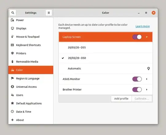Click the Displays monitor icon
Viewport: 166px width, 135px height.
tap(13, 28)
